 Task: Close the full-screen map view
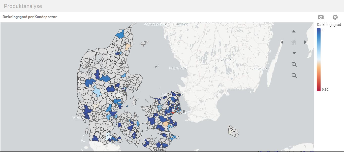tap(335, 17)
